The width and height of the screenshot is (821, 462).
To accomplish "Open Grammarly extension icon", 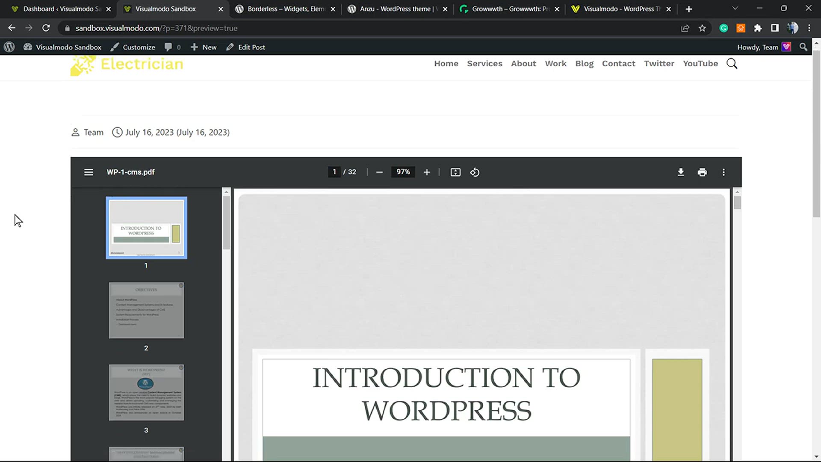I will tap(724, 28).
